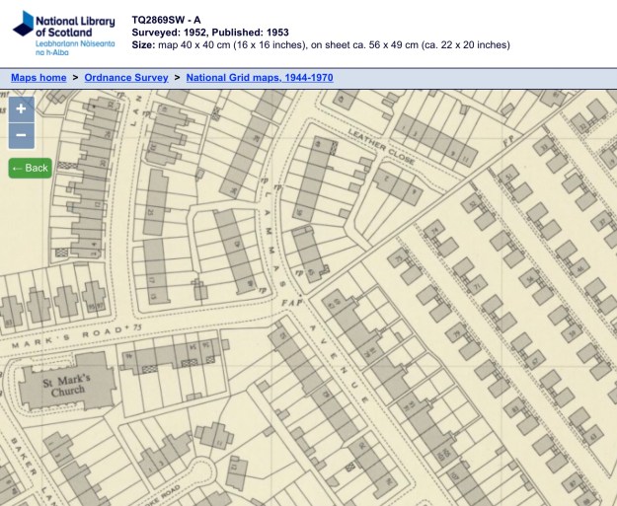Click the Leather Close street name

(x=383, y=147)
